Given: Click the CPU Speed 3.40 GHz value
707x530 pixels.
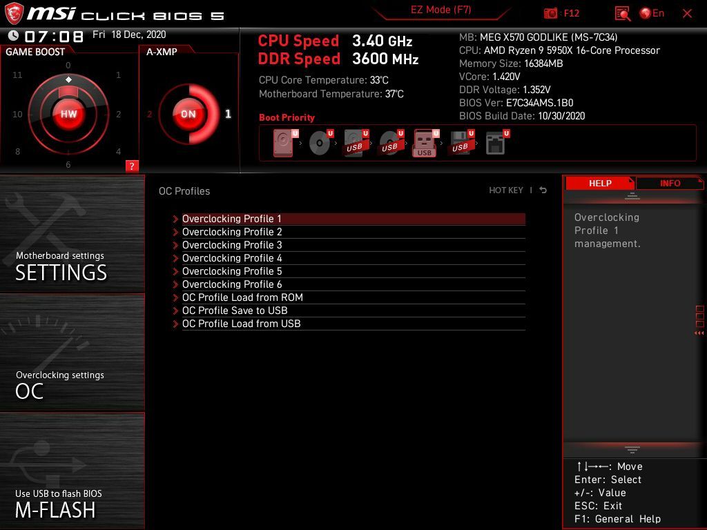Looking at the screenshot, I should pos(382,41).
